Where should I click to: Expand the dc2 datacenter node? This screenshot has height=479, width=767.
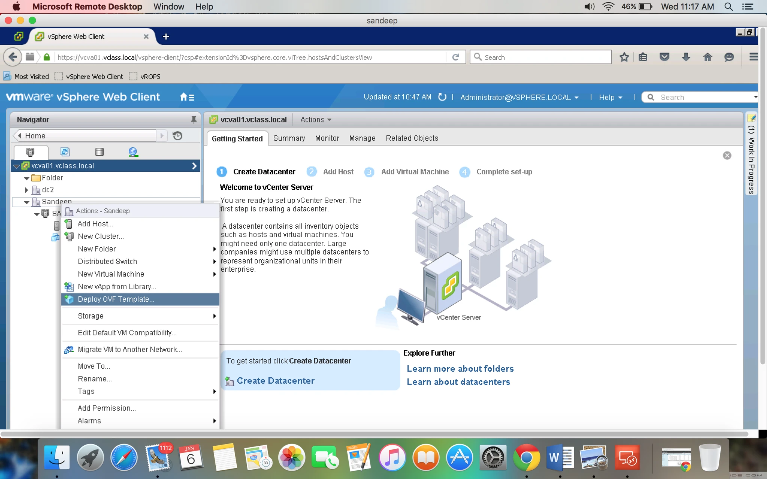tap(26, 190)
